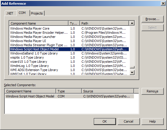Click the Browse... button
167x130 pixels.
(153, 19)
